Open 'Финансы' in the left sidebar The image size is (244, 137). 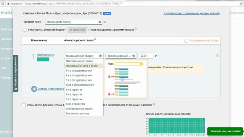6,39
